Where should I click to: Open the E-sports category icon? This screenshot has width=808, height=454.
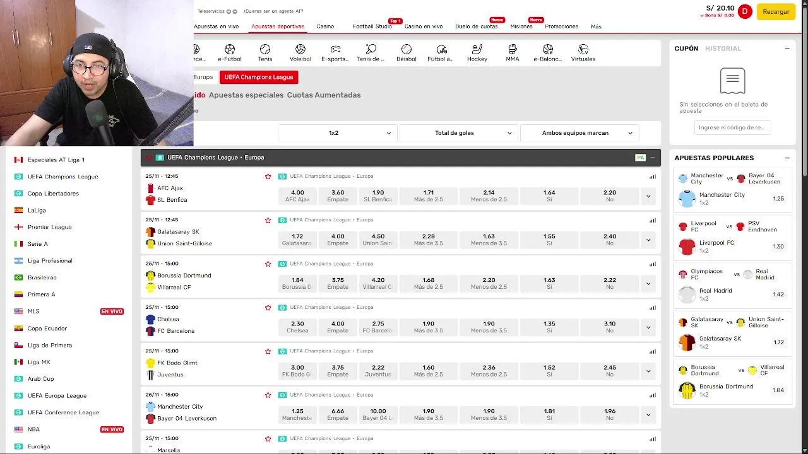click(x=335, y=52)
